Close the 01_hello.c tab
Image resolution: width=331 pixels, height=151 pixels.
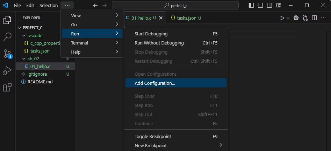pos(161,18)
